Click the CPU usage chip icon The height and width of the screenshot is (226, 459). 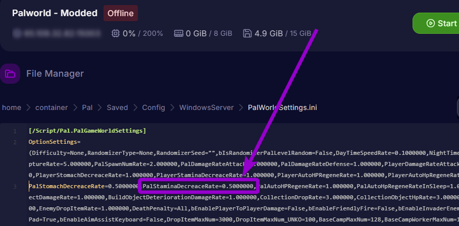click(116, 34)
